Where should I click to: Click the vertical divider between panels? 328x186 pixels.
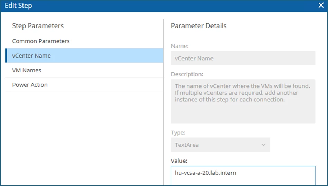tap(163, 103)
